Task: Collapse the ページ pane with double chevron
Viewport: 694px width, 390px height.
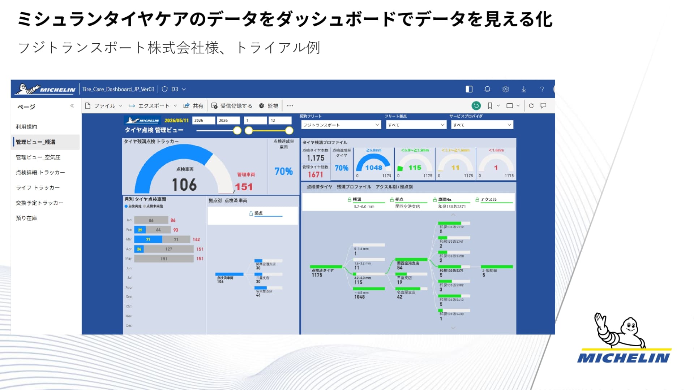Action: coord(72,106)
